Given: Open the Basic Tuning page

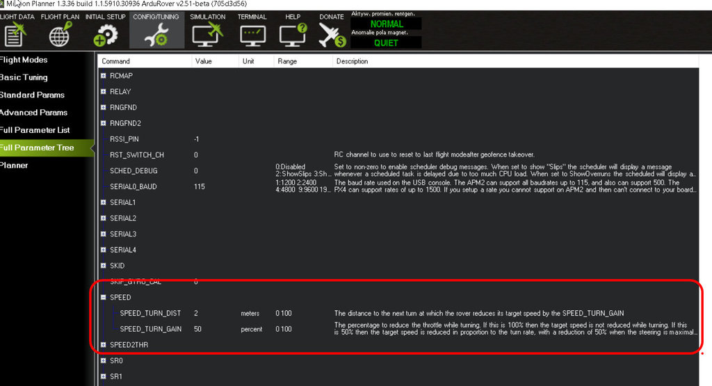Looking at the screenshot, I should coord(24,77).
